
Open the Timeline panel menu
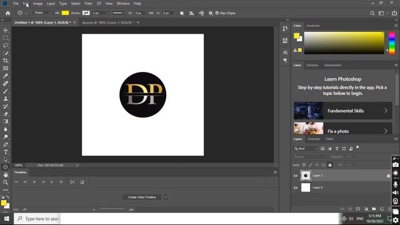point(275,172)
